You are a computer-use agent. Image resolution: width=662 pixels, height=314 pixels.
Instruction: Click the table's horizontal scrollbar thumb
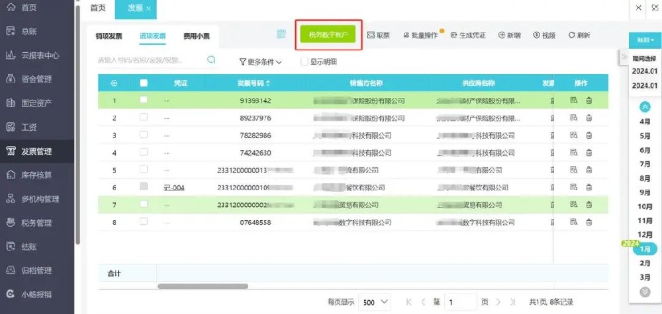tap(203, 286)
